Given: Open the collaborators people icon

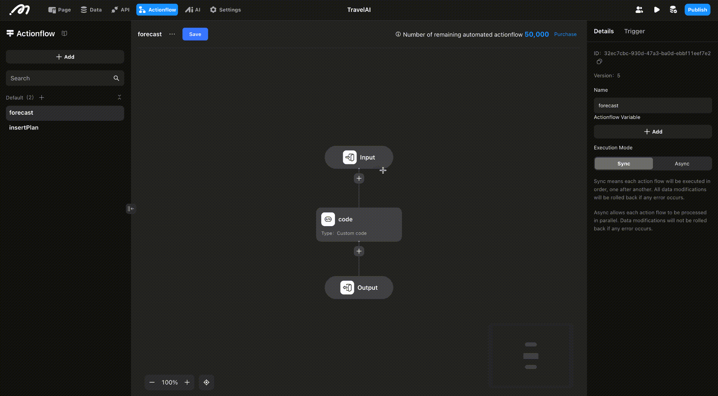Looking at the screenshot, I should pyautogui.click(x=639, y=10).
